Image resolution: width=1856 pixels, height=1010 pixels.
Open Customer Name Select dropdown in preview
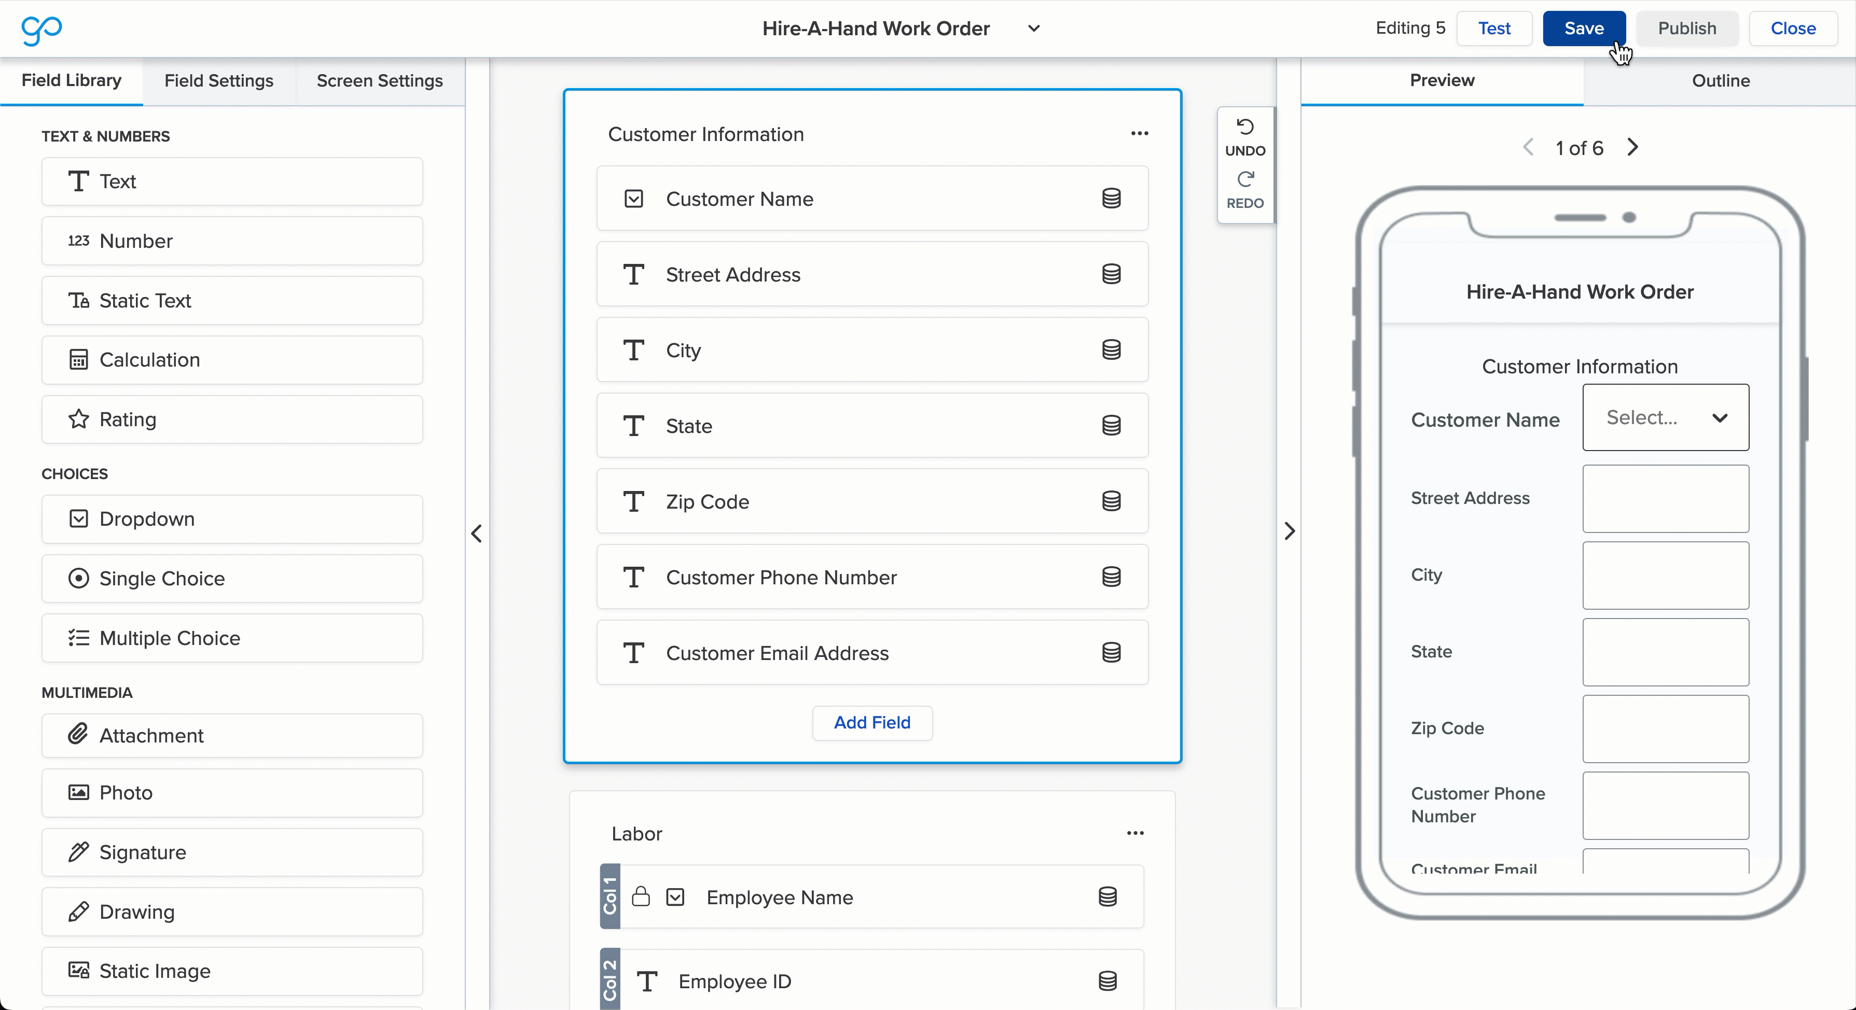click(1665, 418)
